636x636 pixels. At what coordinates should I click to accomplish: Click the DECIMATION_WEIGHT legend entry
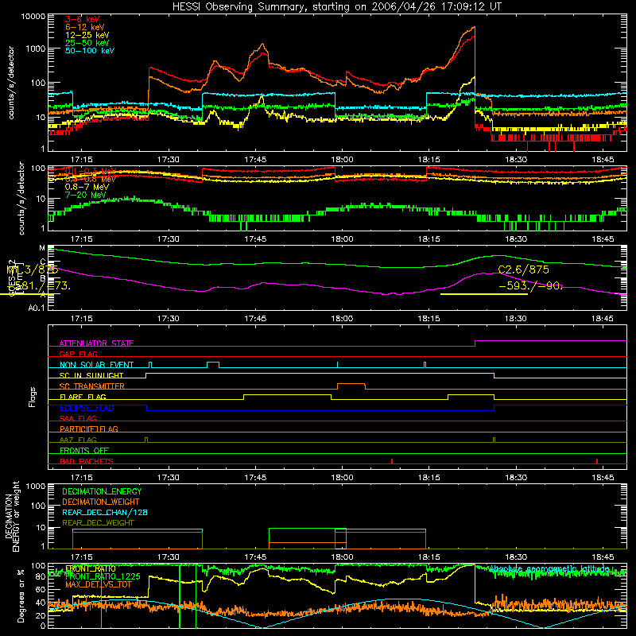click(101, 502)
